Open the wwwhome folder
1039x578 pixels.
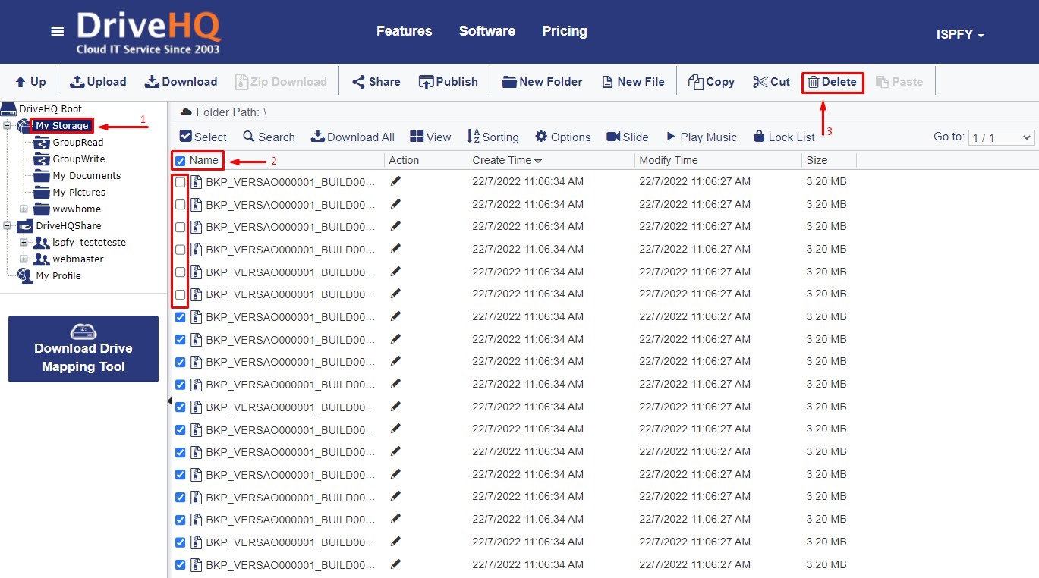point(77,209)
